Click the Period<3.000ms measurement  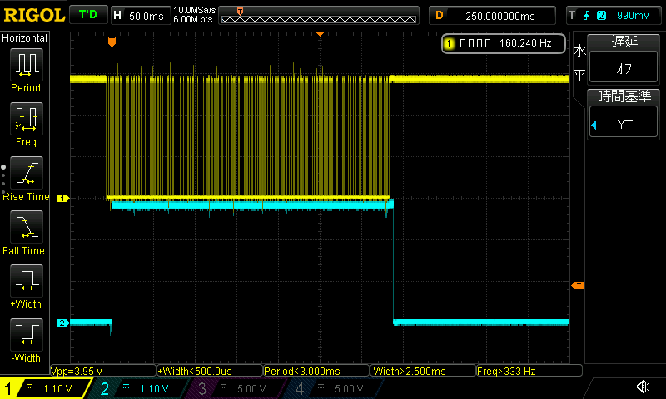tap(316, 371)
